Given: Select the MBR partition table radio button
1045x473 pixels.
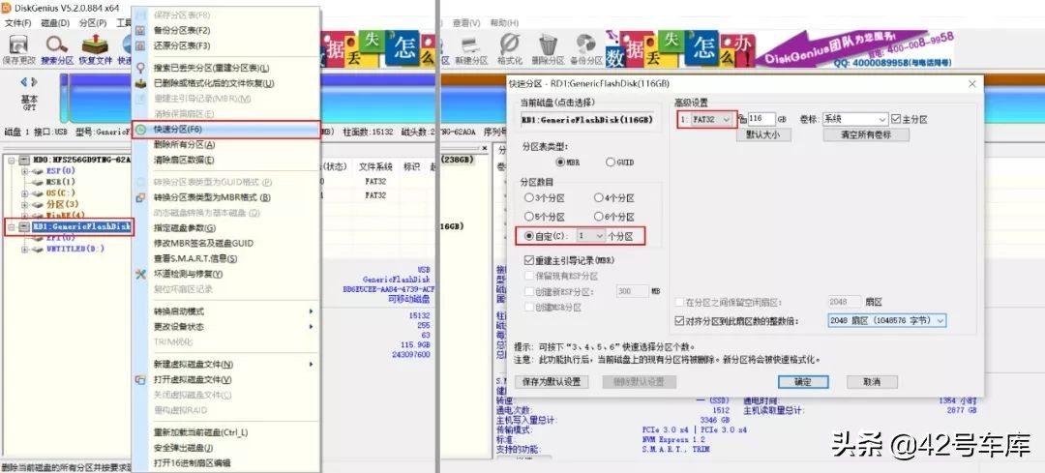Looking at the screenshot, I should point(560,162).
